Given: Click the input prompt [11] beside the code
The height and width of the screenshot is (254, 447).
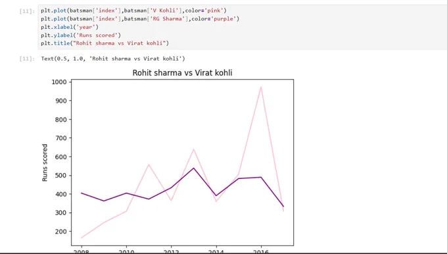Looking at the screenshot, I should click(x=27, y=11).
